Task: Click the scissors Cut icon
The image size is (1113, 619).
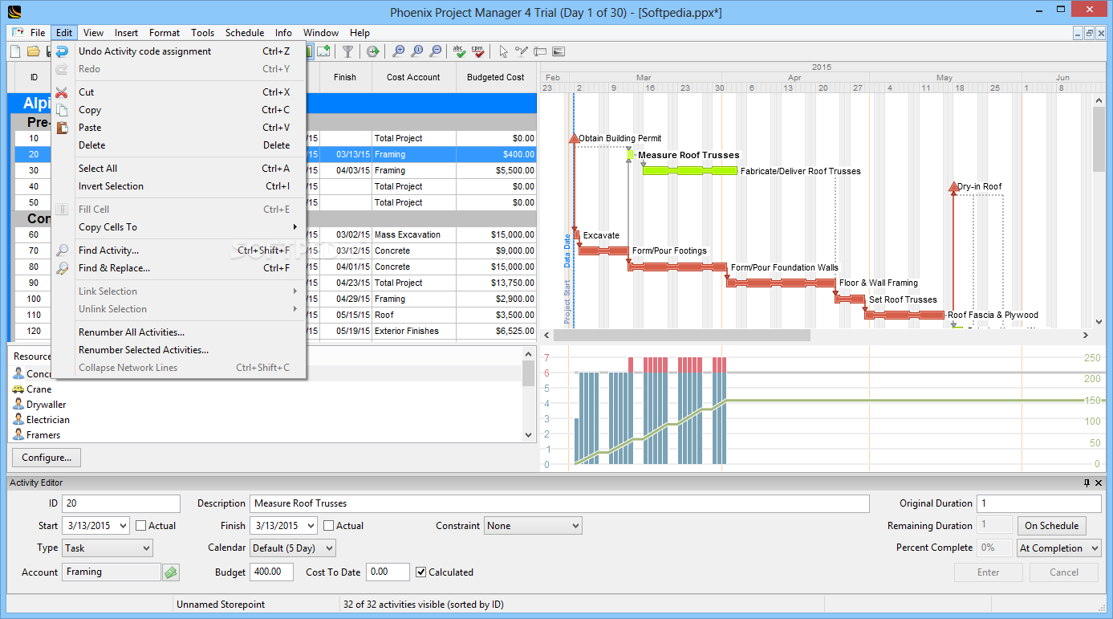Action: click(x=62, y=92)
